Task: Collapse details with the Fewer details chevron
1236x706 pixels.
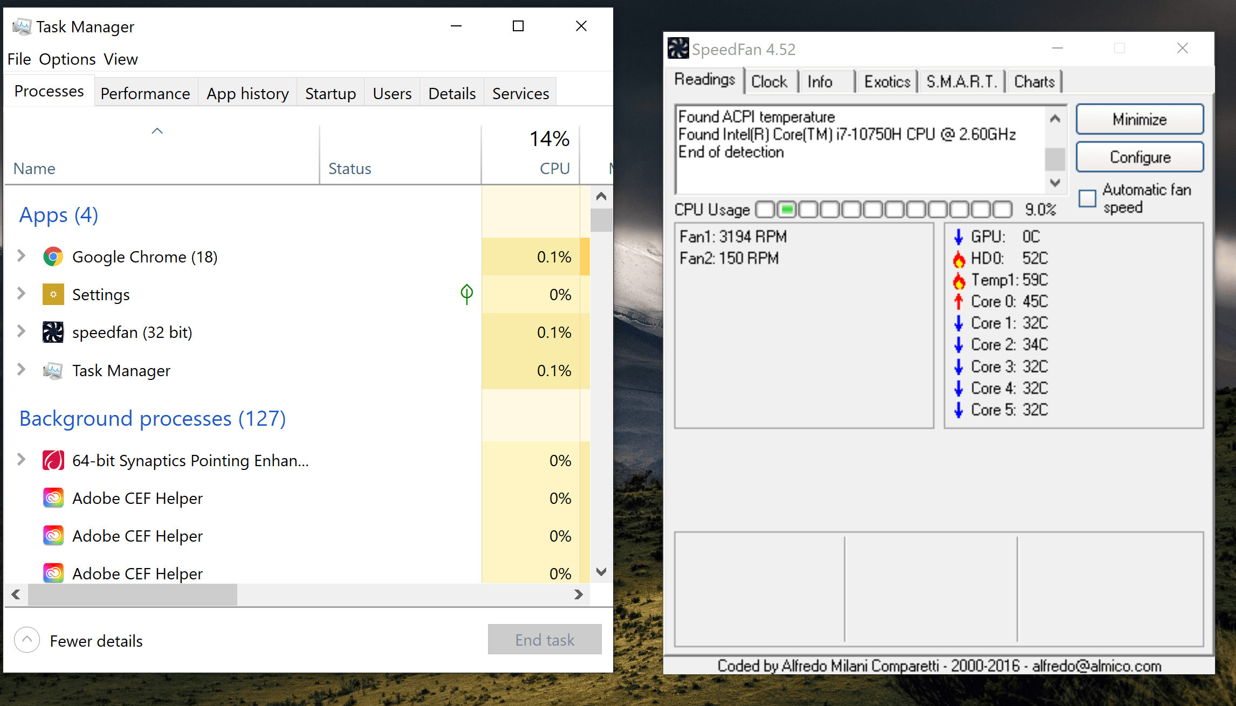Action: click(26, 640)
